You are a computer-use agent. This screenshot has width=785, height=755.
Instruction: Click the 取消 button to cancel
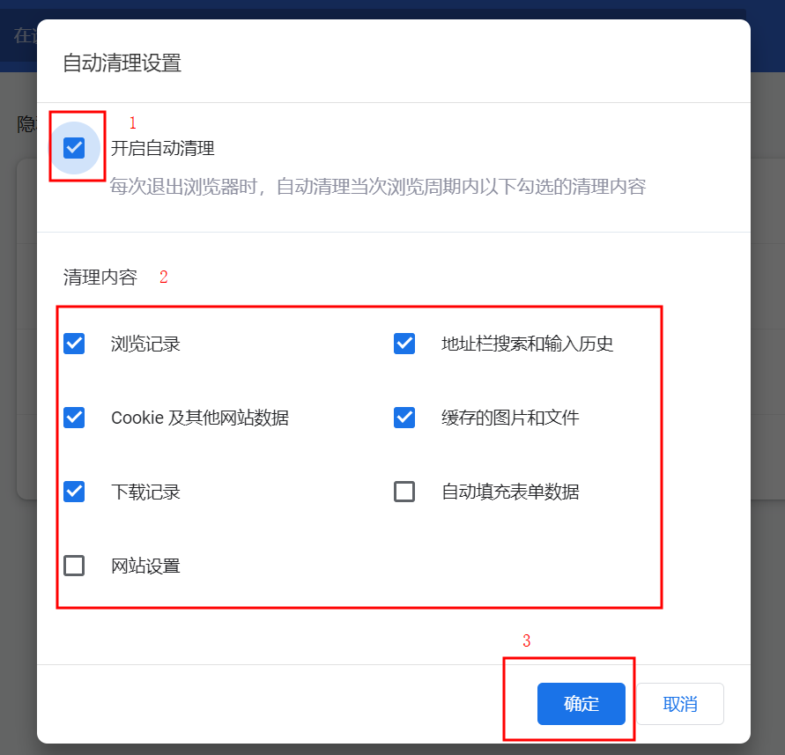(680, 703)
